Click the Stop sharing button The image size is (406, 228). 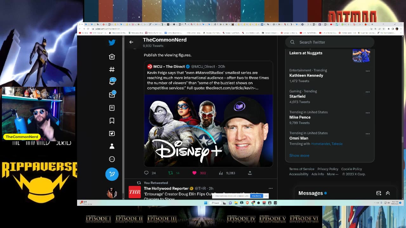click(x=257, y=196)
